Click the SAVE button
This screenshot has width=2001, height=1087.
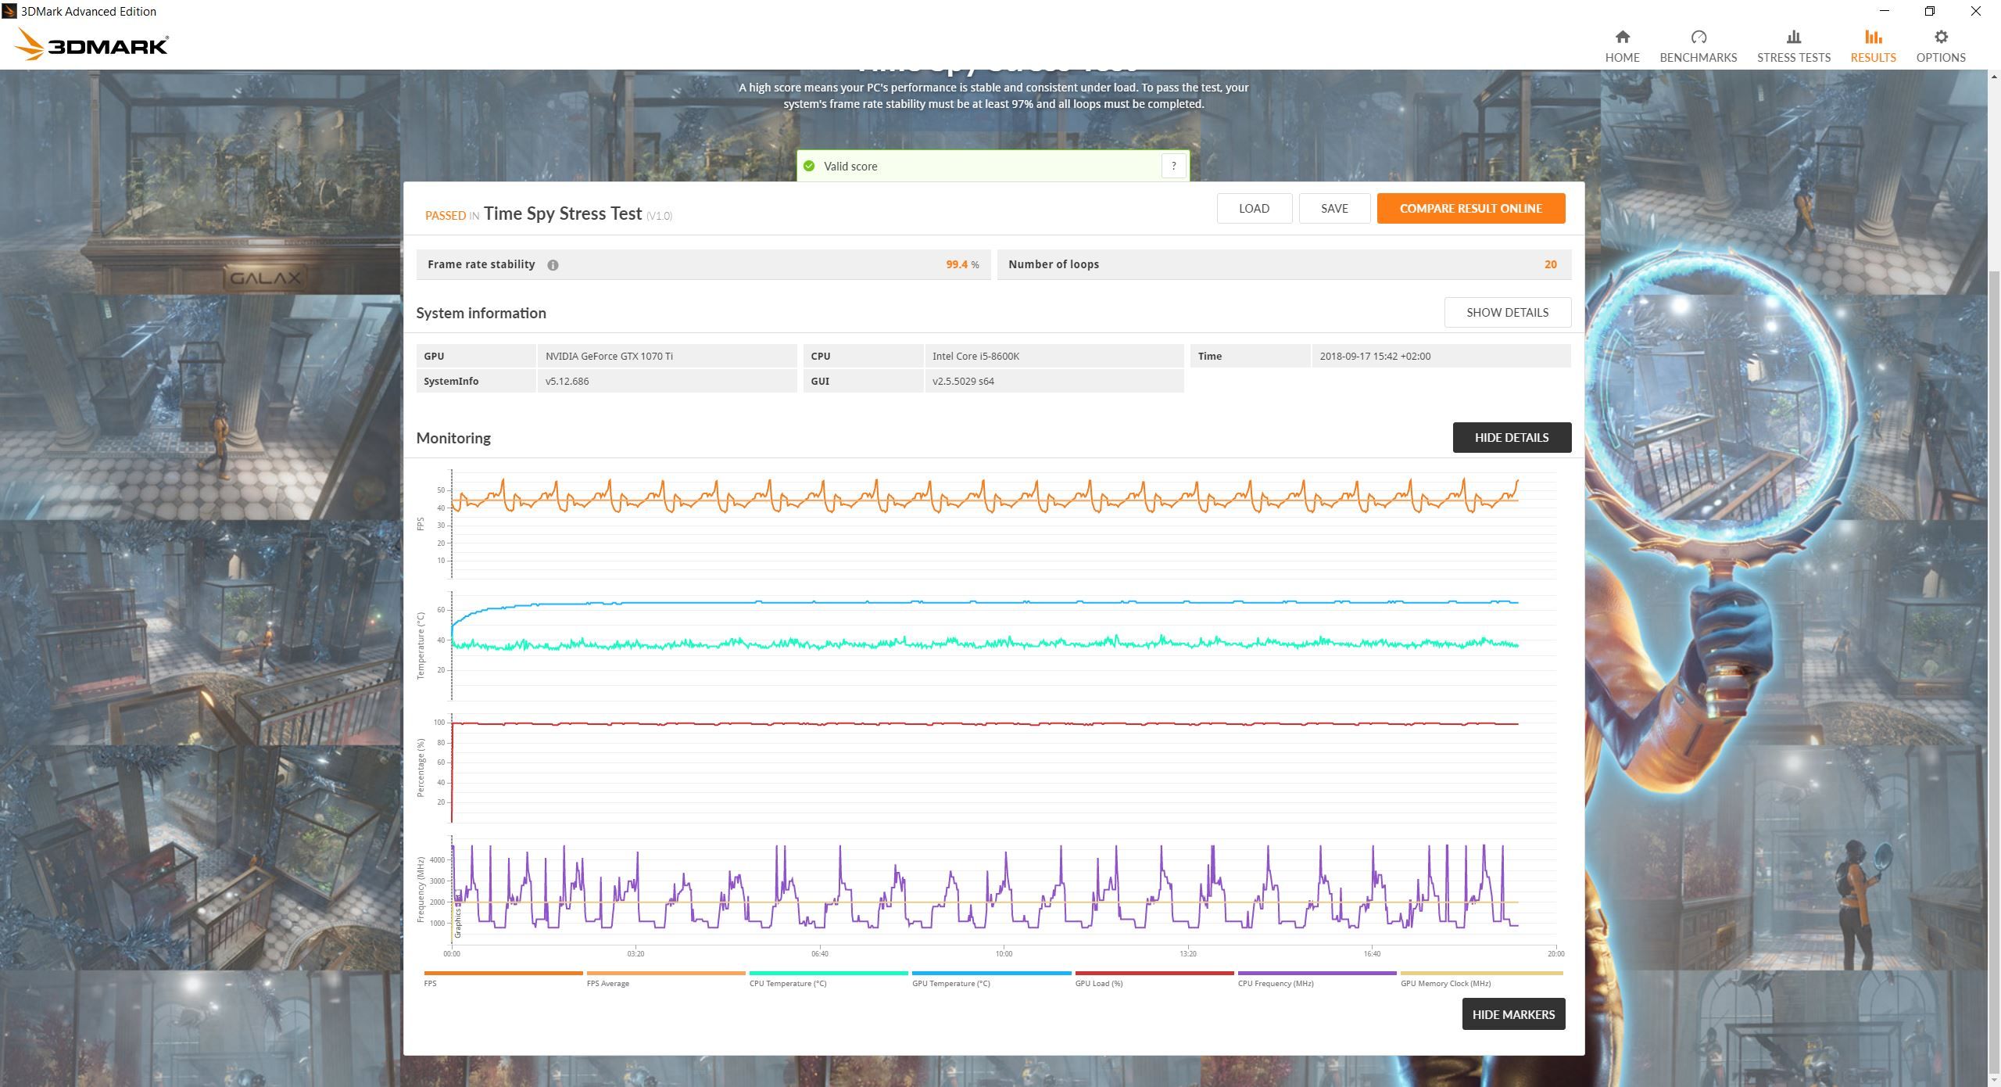coord(1334,208)
